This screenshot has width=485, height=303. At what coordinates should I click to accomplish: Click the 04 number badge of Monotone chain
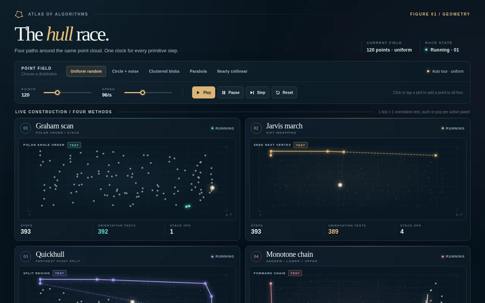point(256,256)
